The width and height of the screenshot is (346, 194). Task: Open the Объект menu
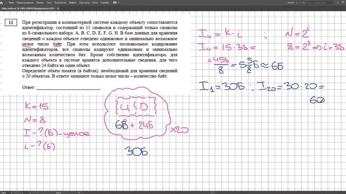click(40, 3)
